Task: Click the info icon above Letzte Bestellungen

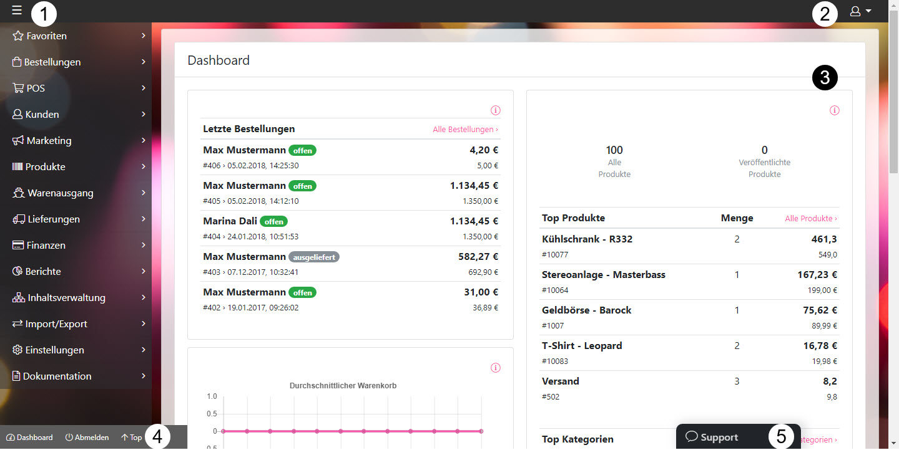Action: point(496,110)
